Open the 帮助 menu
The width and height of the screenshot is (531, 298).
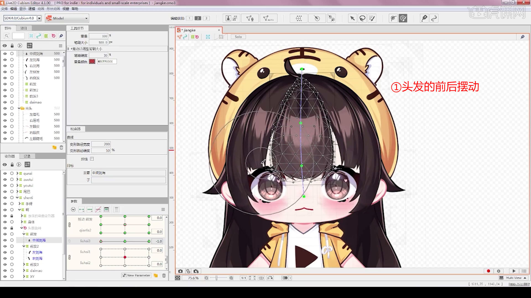[75, 9]
